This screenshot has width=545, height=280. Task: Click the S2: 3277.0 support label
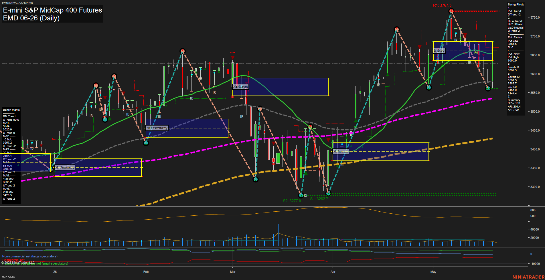click(292, 201)
